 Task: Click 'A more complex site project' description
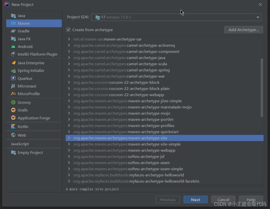coord(92,189)
